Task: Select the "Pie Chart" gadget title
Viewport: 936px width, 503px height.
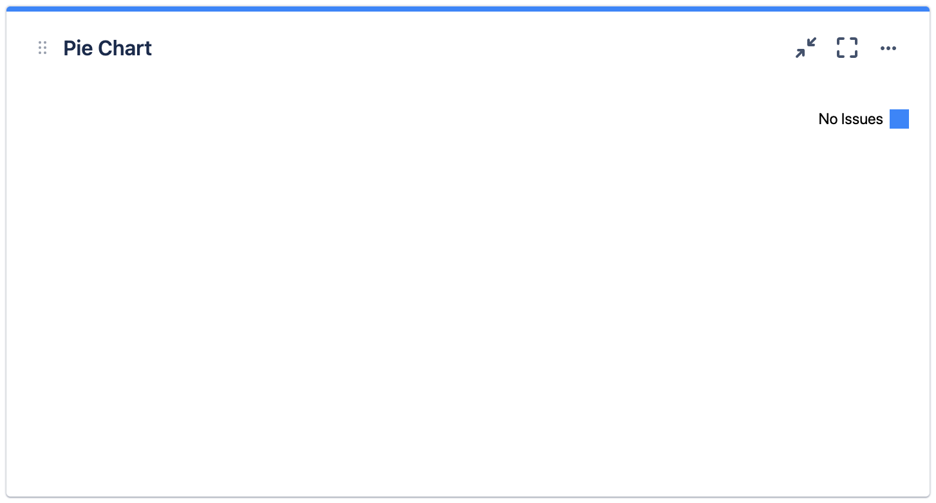Action: [108, 48]
